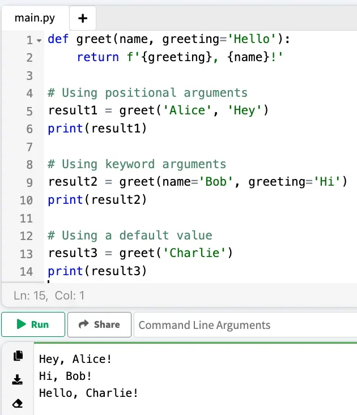The image size is (357, 415).
Task: Click the 'Bob' string on line 9
Action: click(x=216, y=182)
